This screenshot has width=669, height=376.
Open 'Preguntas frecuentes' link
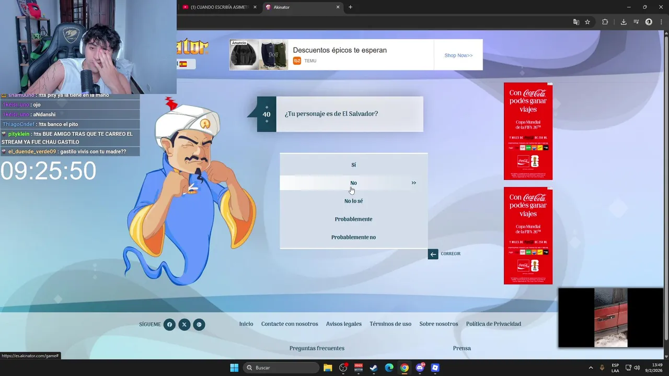[317, 348]
